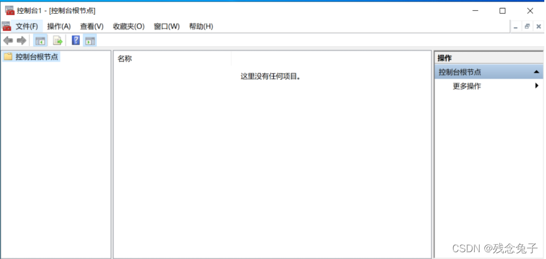Image resolution: width=546 pixels, height=259 pixels.
Task: Maximize the 控制台1 window
Action: [502, 11]
